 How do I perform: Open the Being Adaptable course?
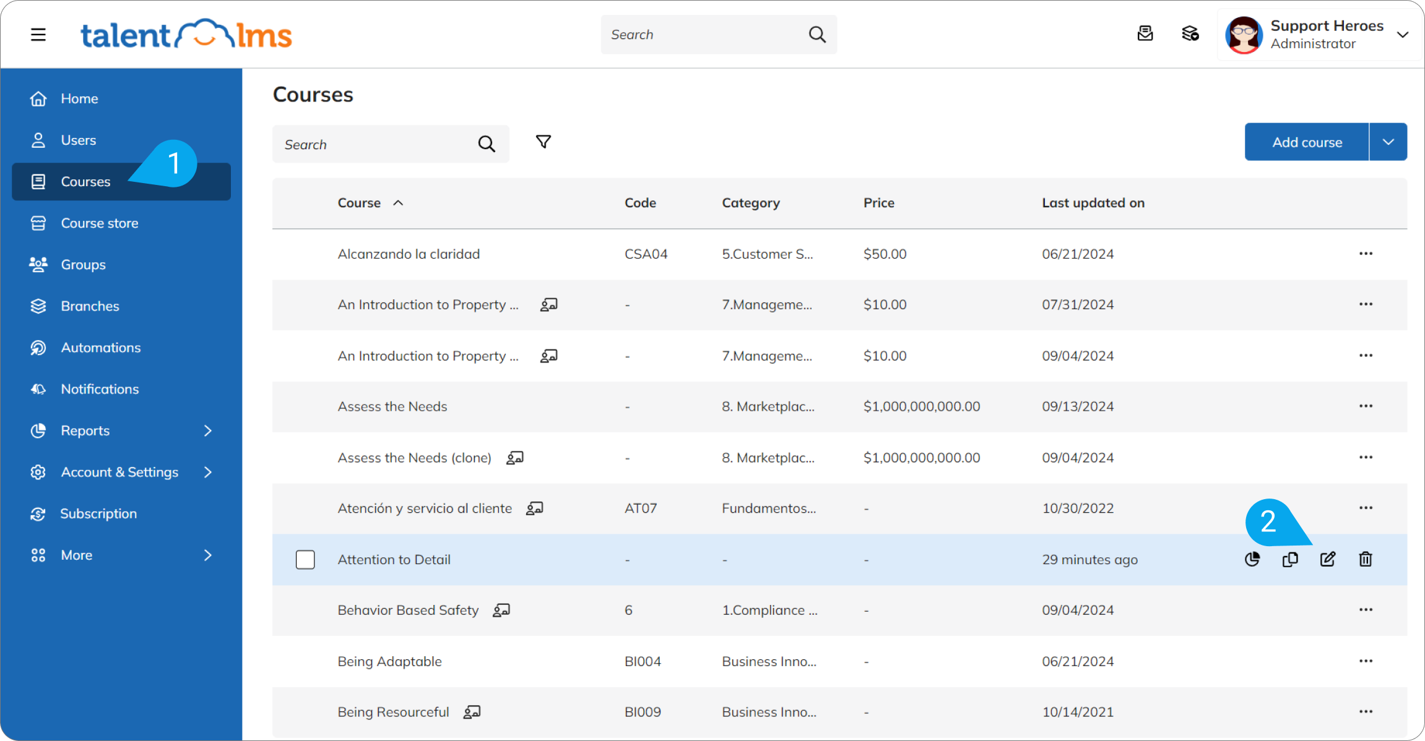(390, 662)
